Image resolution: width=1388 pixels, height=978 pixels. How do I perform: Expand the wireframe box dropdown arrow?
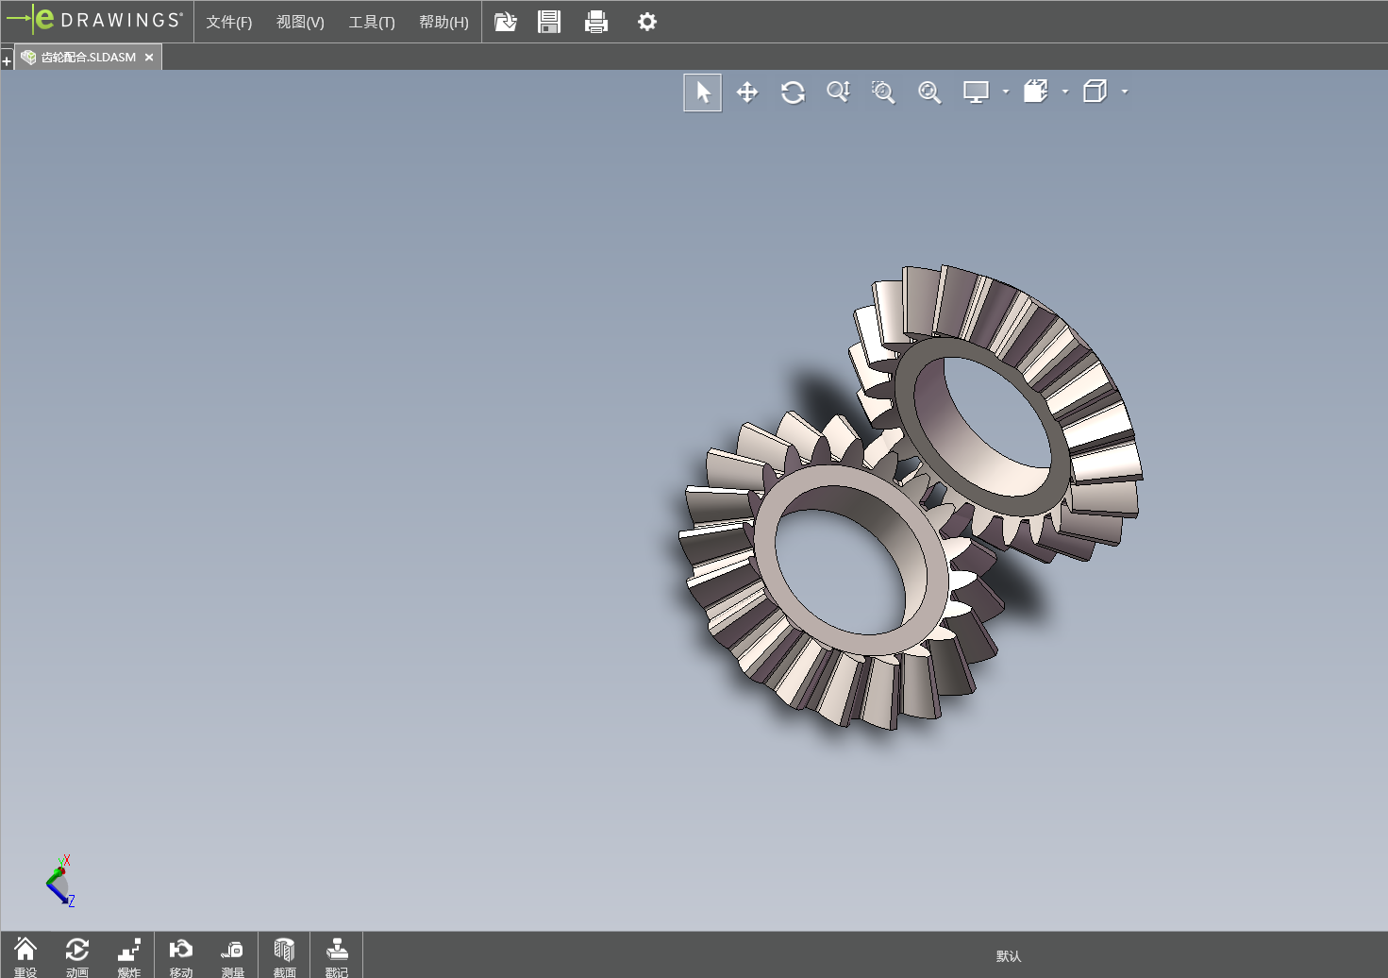point(1125,92)
